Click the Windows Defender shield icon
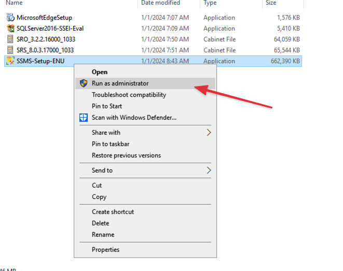 (x=84, y=118)
